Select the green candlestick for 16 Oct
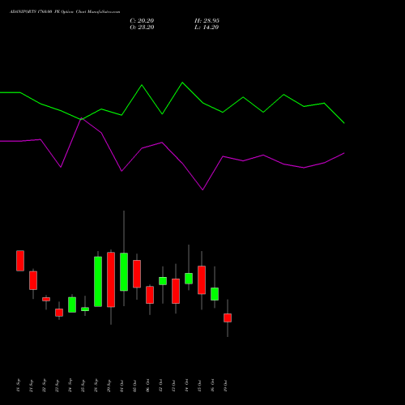The image size is (405, 405). click(x=215, y=294)
